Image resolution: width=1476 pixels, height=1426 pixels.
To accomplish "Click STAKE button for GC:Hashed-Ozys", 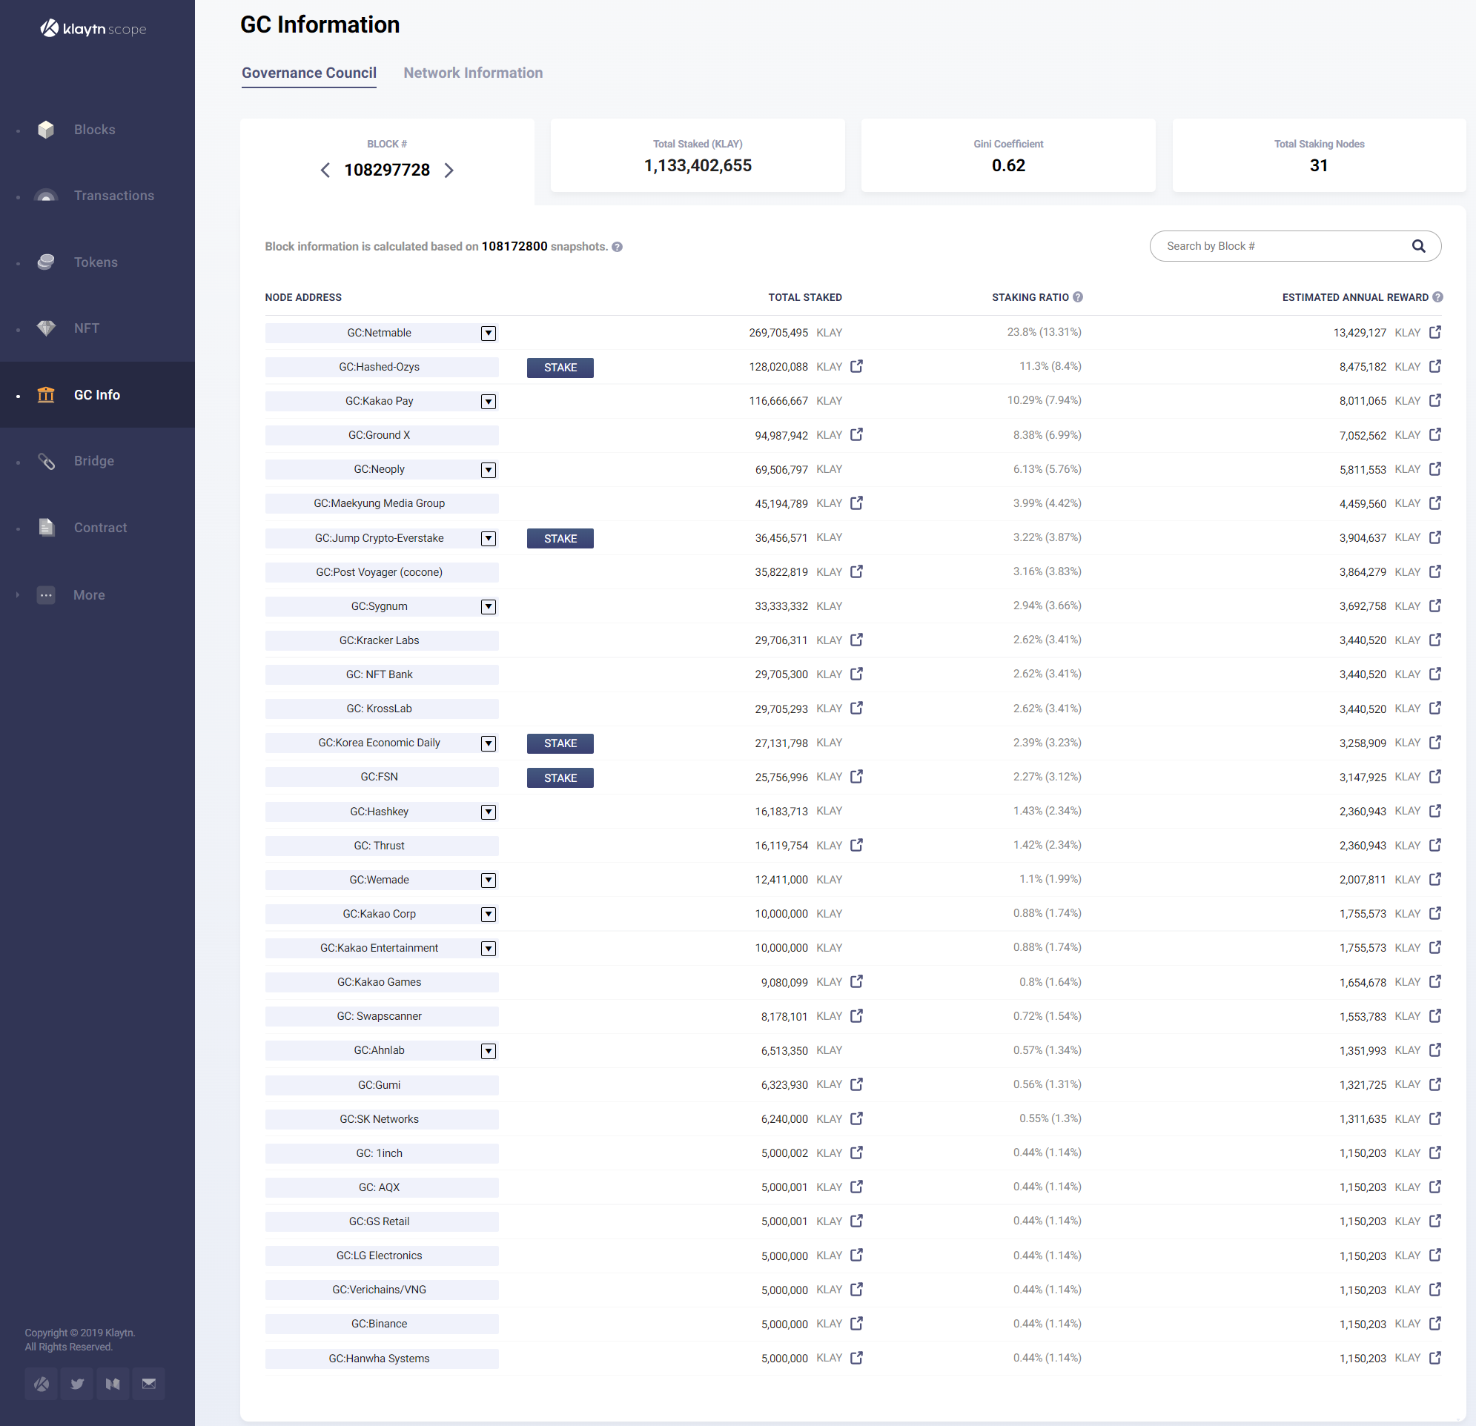I will point(560,368).
